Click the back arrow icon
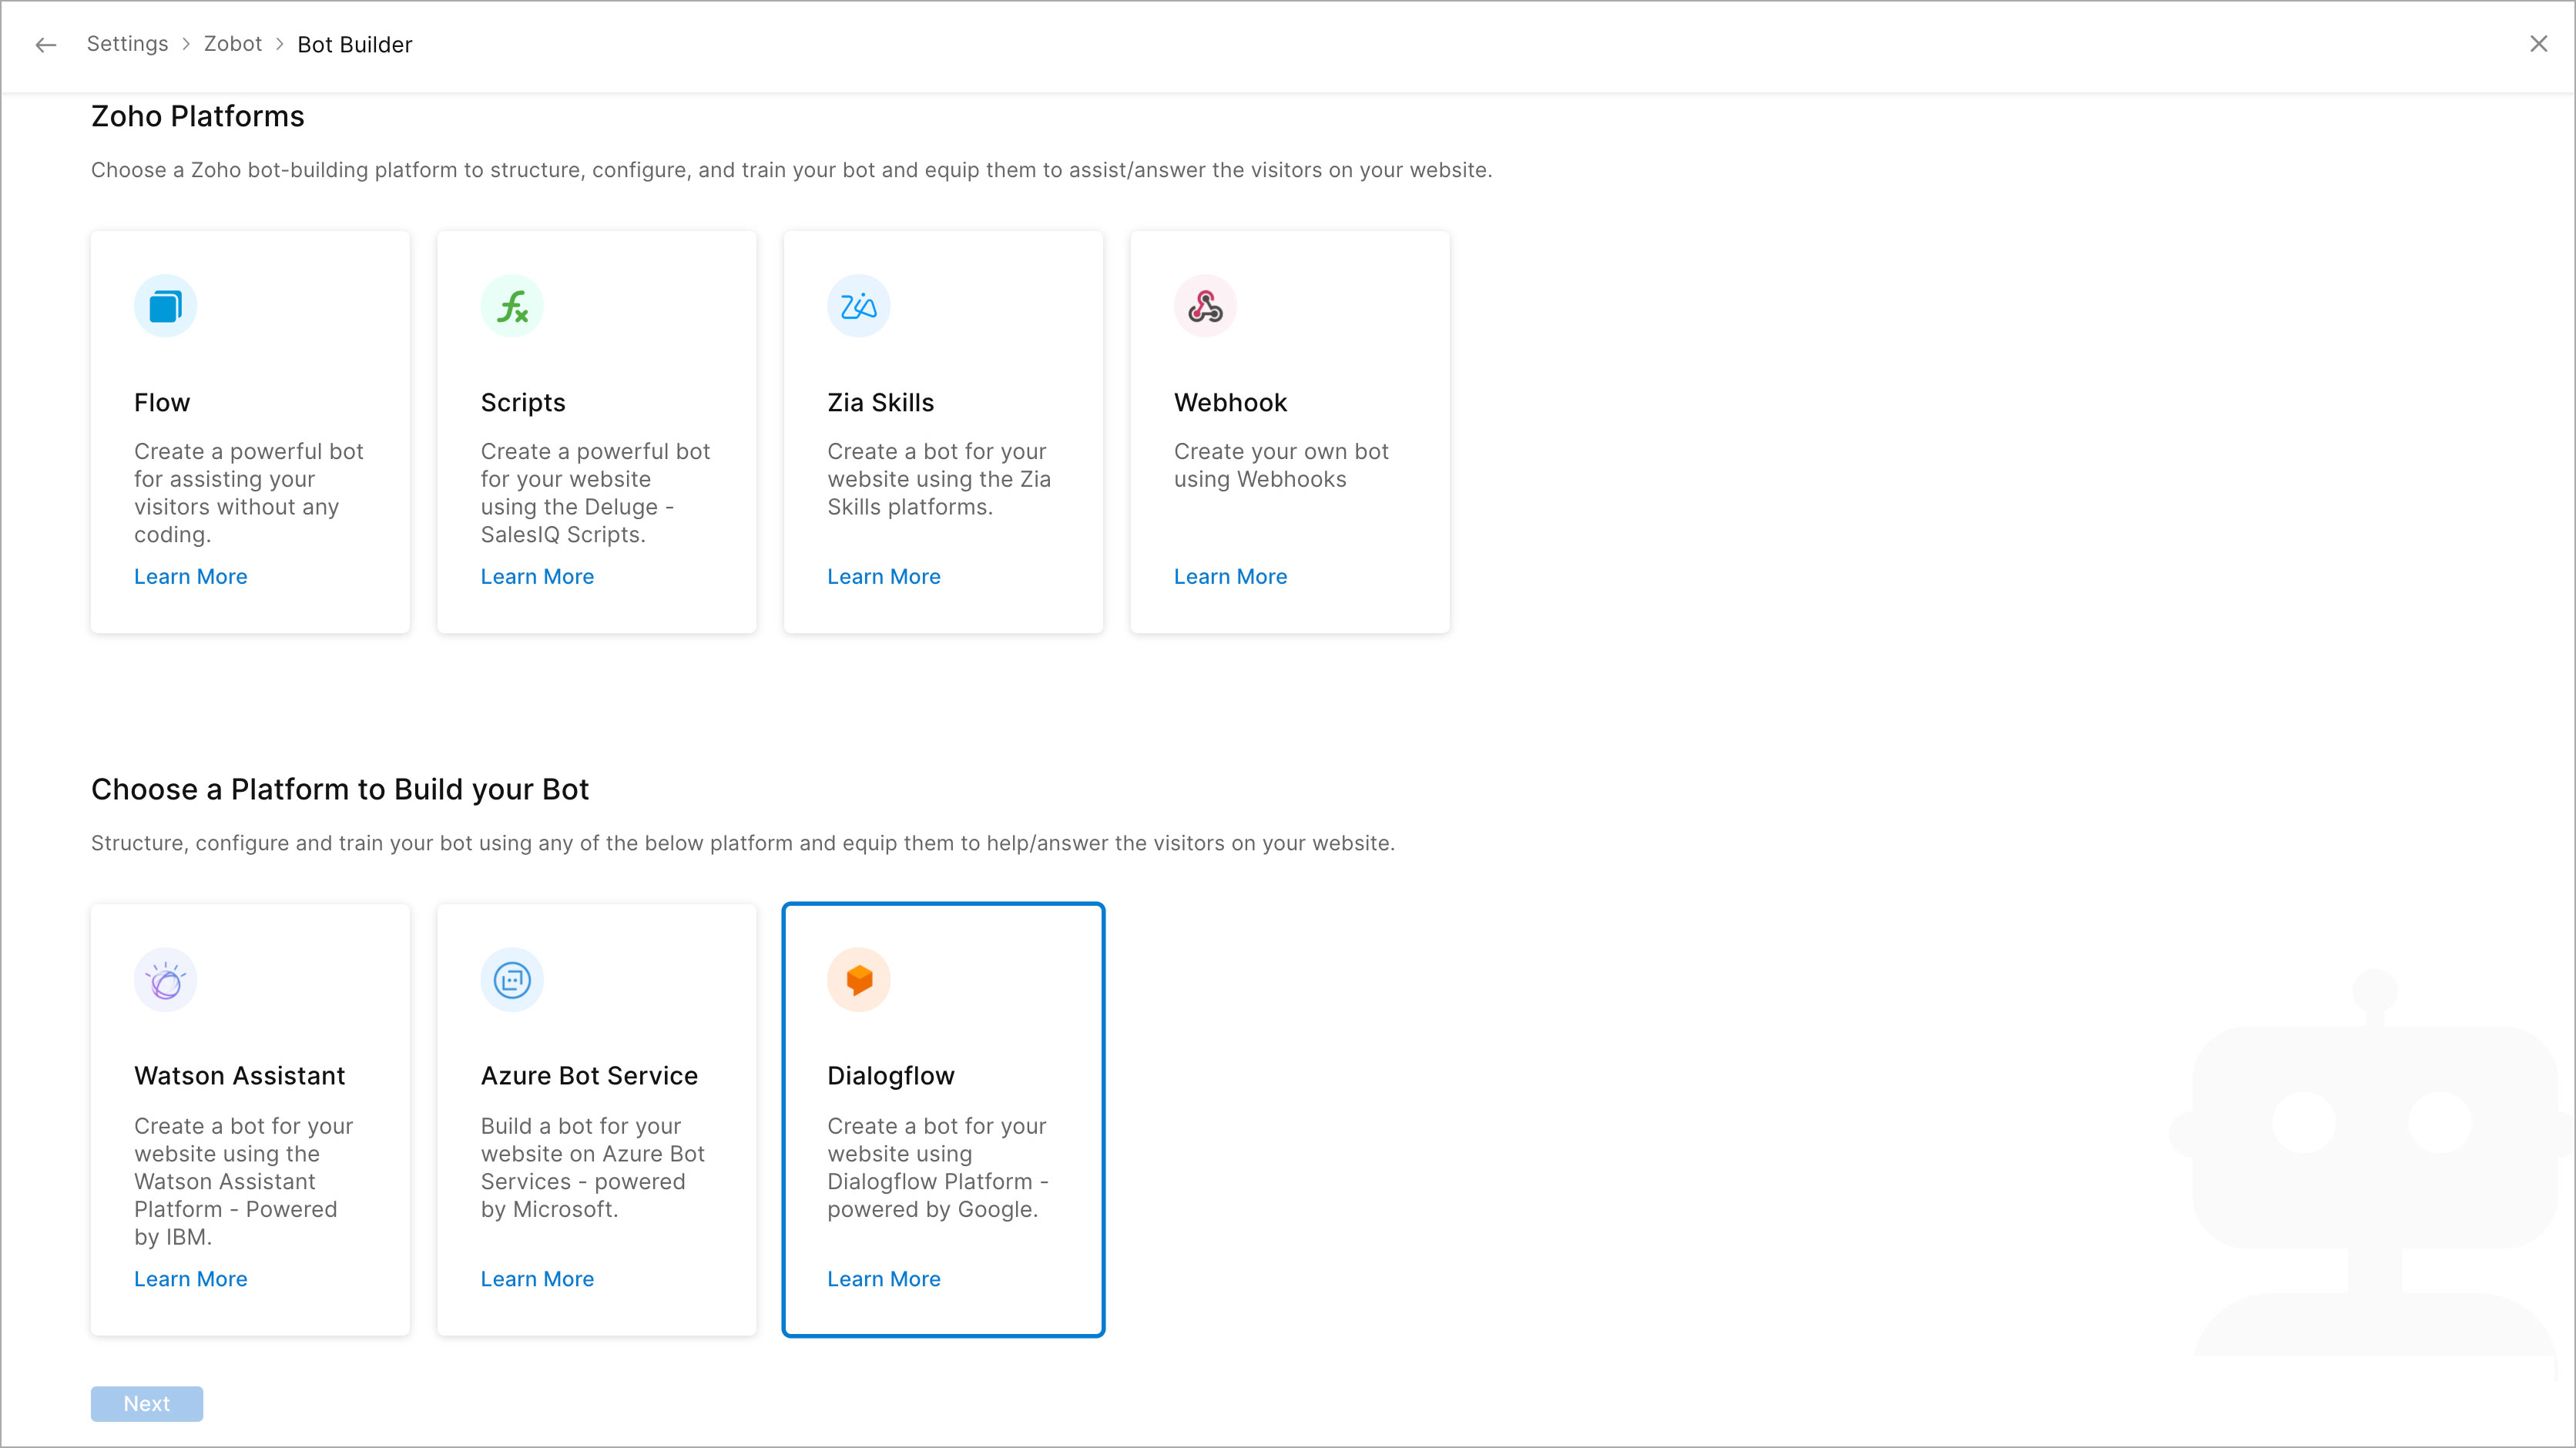The width and height of the screenshot is (2576, 1448). (45, 45)
